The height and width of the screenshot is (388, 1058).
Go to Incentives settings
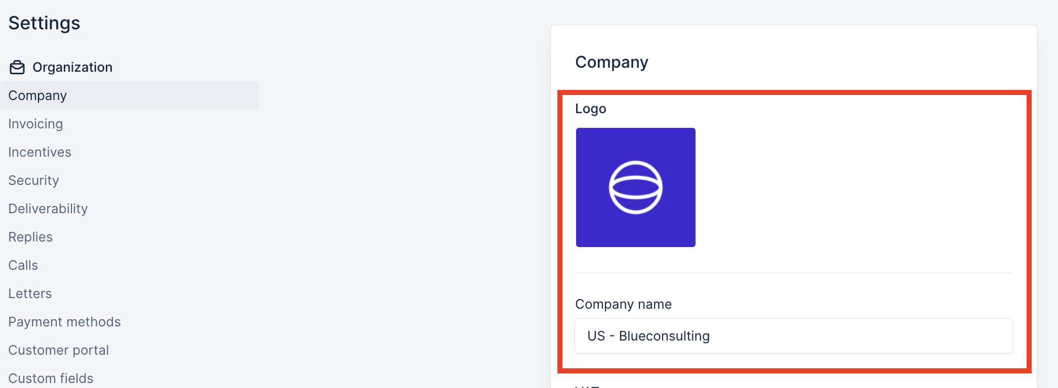coord(39,152)
